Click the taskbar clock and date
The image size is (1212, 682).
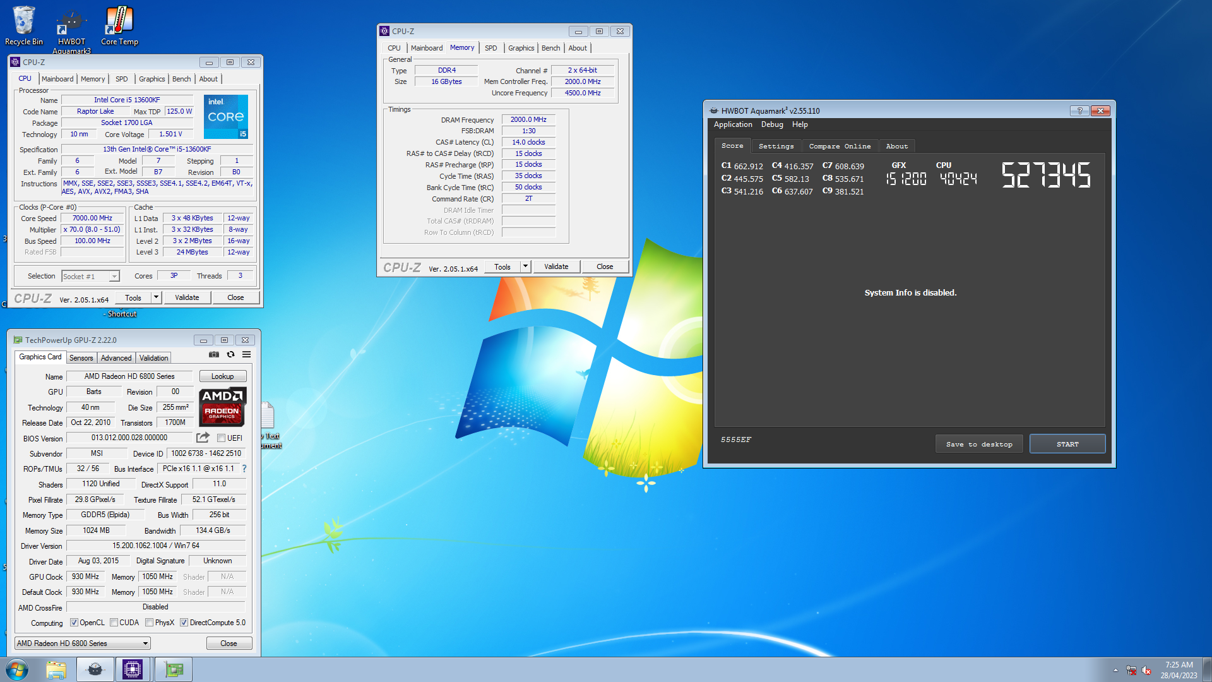(1179, 669)
